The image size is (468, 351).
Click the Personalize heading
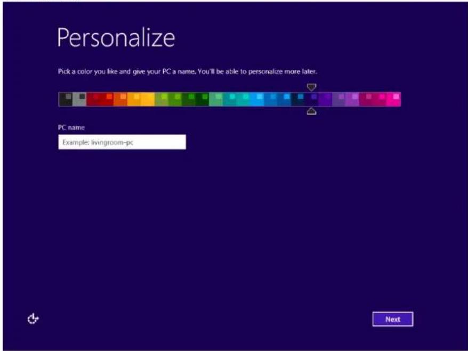[116, 38]
